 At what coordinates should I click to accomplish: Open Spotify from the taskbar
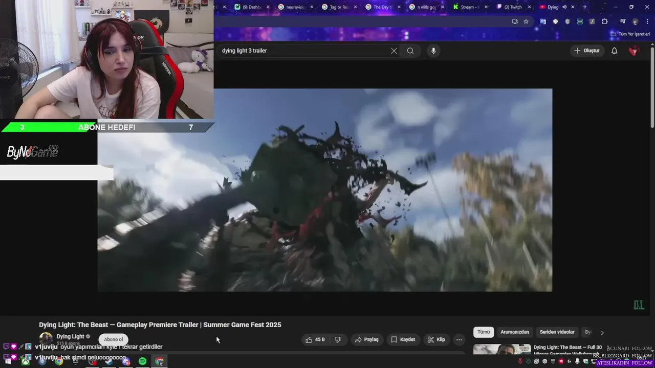[x=143, y=361]
